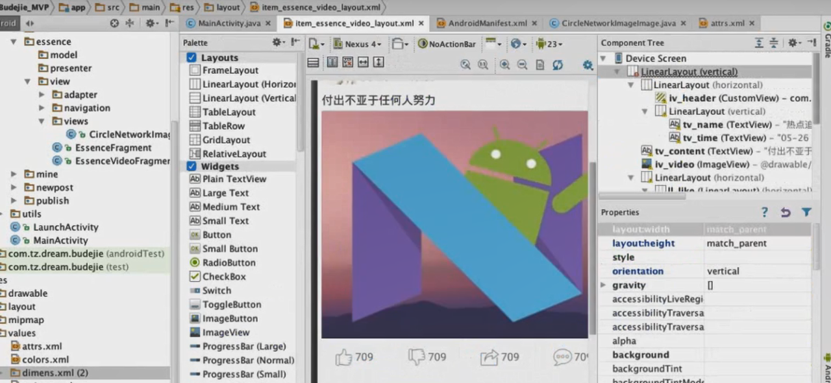Switch to the MainActivity.java tab

(229, 23)
